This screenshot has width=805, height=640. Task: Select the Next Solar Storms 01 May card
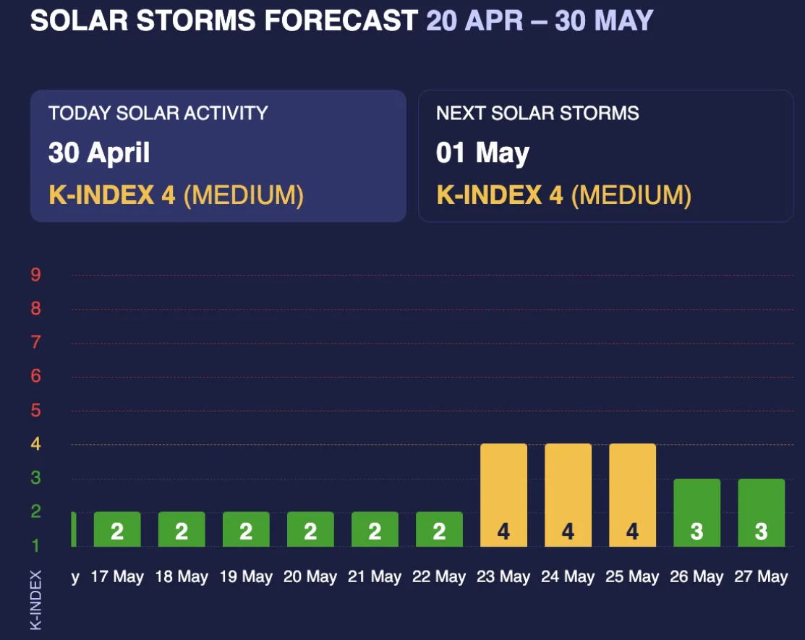[606, 156]
